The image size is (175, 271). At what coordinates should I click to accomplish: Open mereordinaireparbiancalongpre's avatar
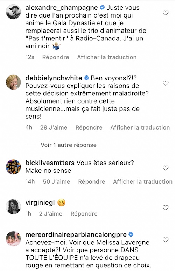point(13,239)
